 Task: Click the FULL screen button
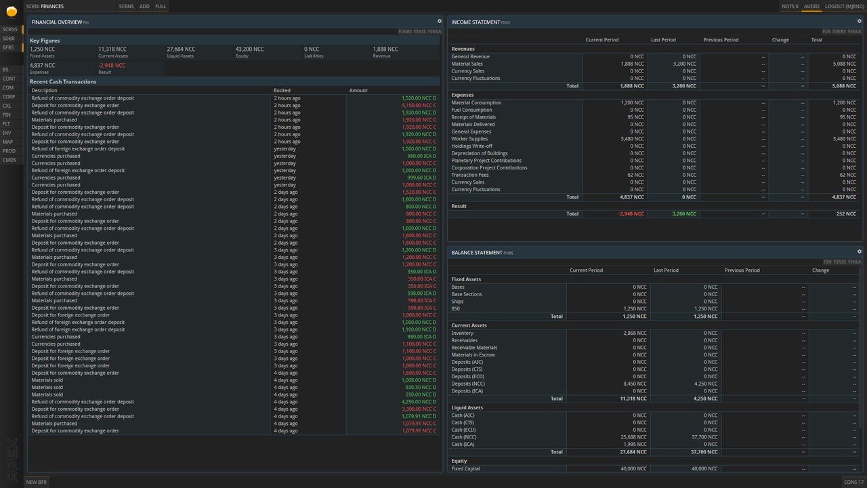click(x=161, y=6)
